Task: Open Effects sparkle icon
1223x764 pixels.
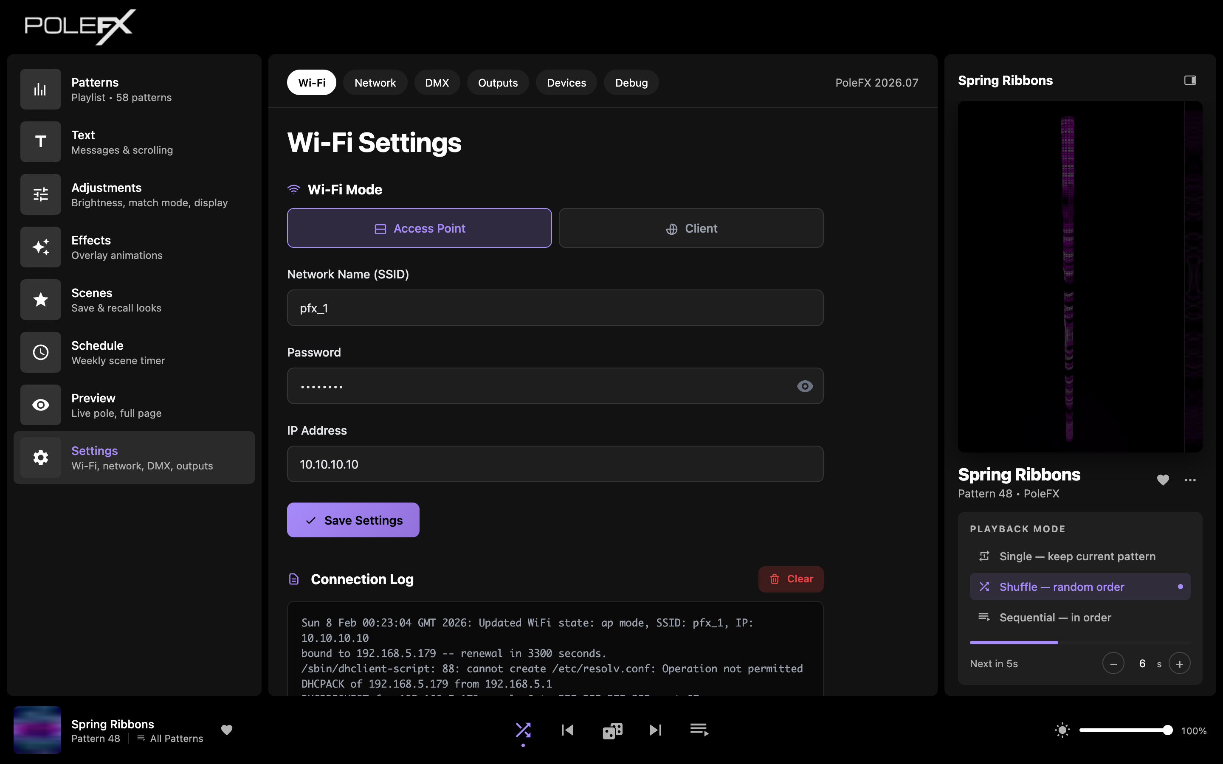Action: 40,247
